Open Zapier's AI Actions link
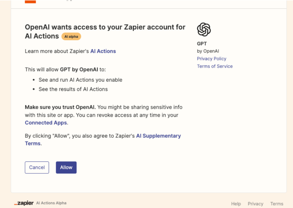The height and width of the screenshot is (208, 293). point(103,51)
